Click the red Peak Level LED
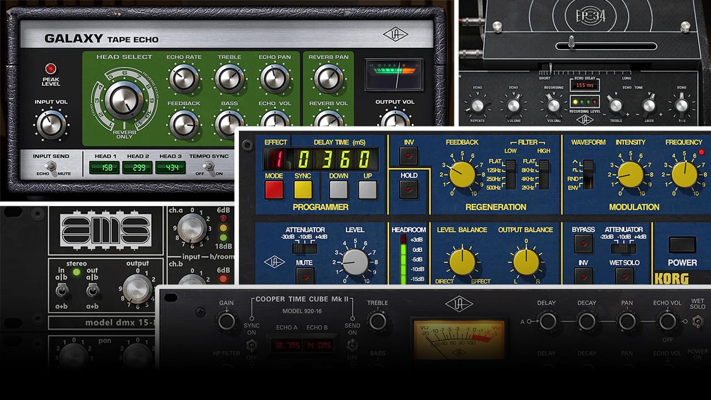Screen dimensions: 711x400 pos(51,69)
